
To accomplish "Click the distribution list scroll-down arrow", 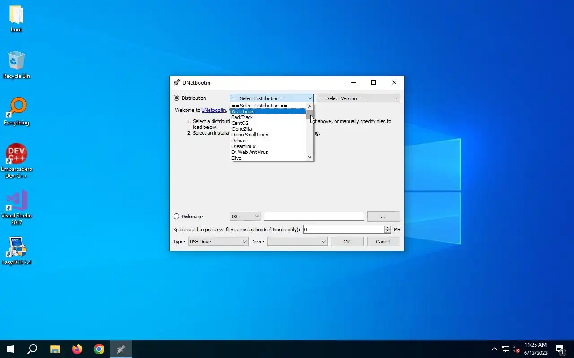I will point(309,157).
